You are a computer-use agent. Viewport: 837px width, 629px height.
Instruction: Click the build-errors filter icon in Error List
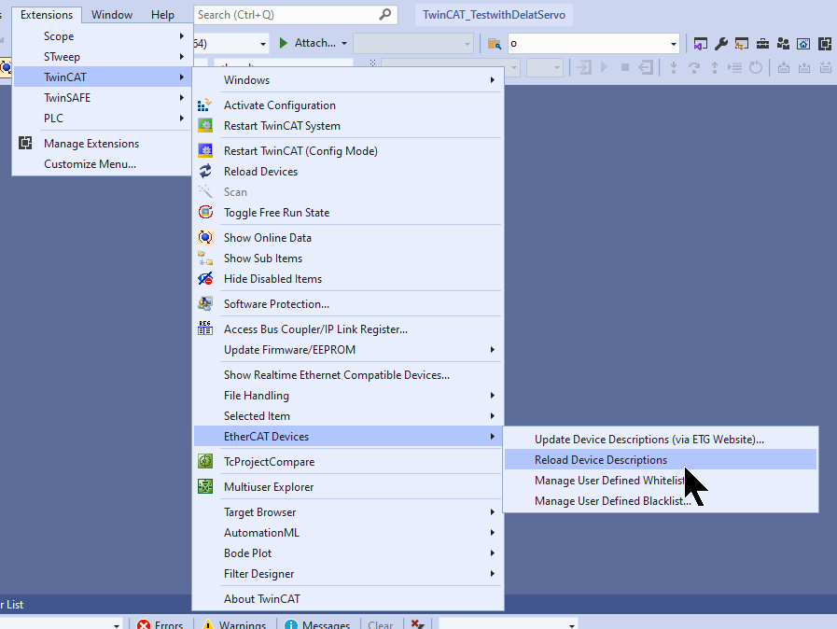[x=417, y=624]
